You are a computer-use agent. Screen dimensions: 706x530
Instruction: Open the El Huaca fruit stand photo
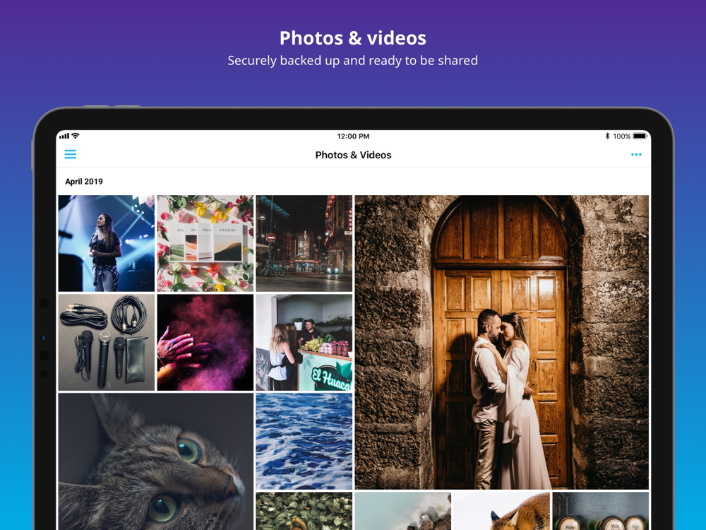coord(304,343)
